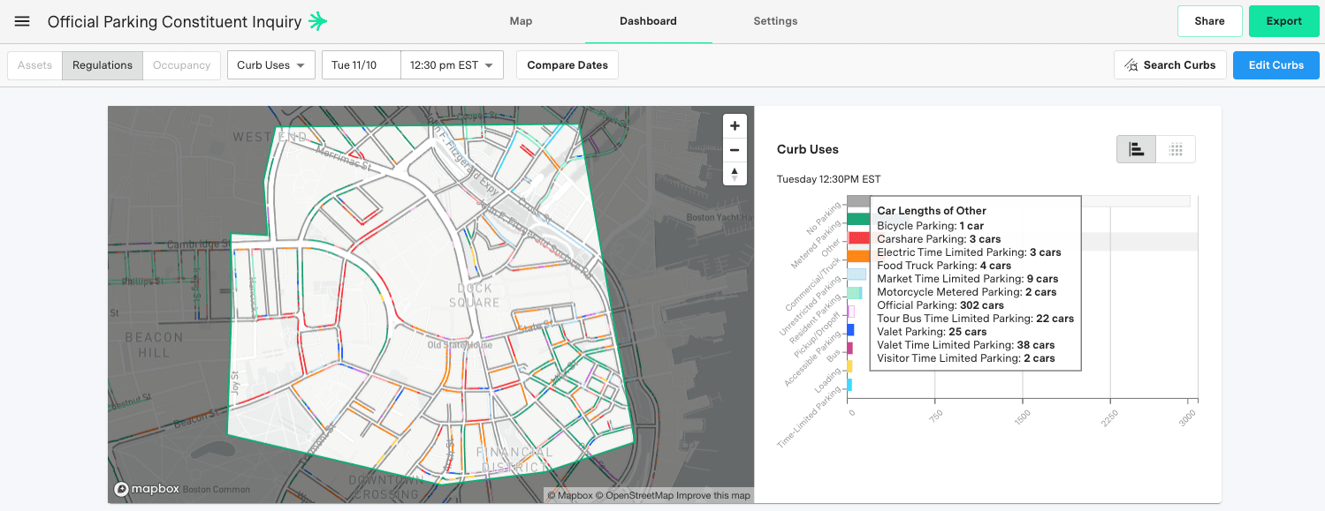Click Search Curbs button
The width and height of the screenshot is (1325, 511).
[x=1169, y=65]
